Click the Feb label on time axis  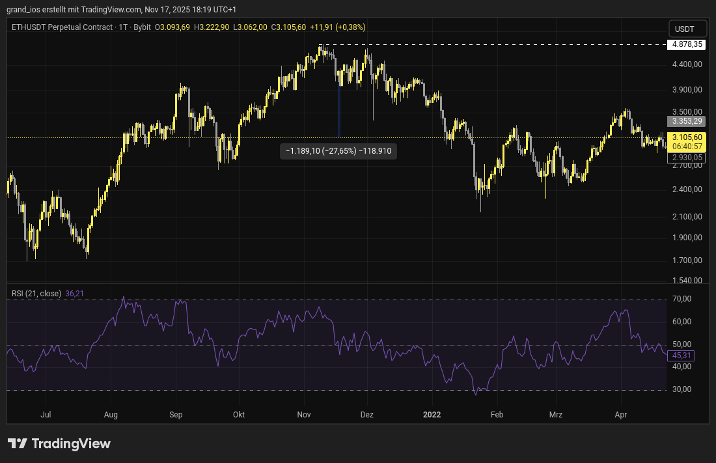tap(497, 415)
